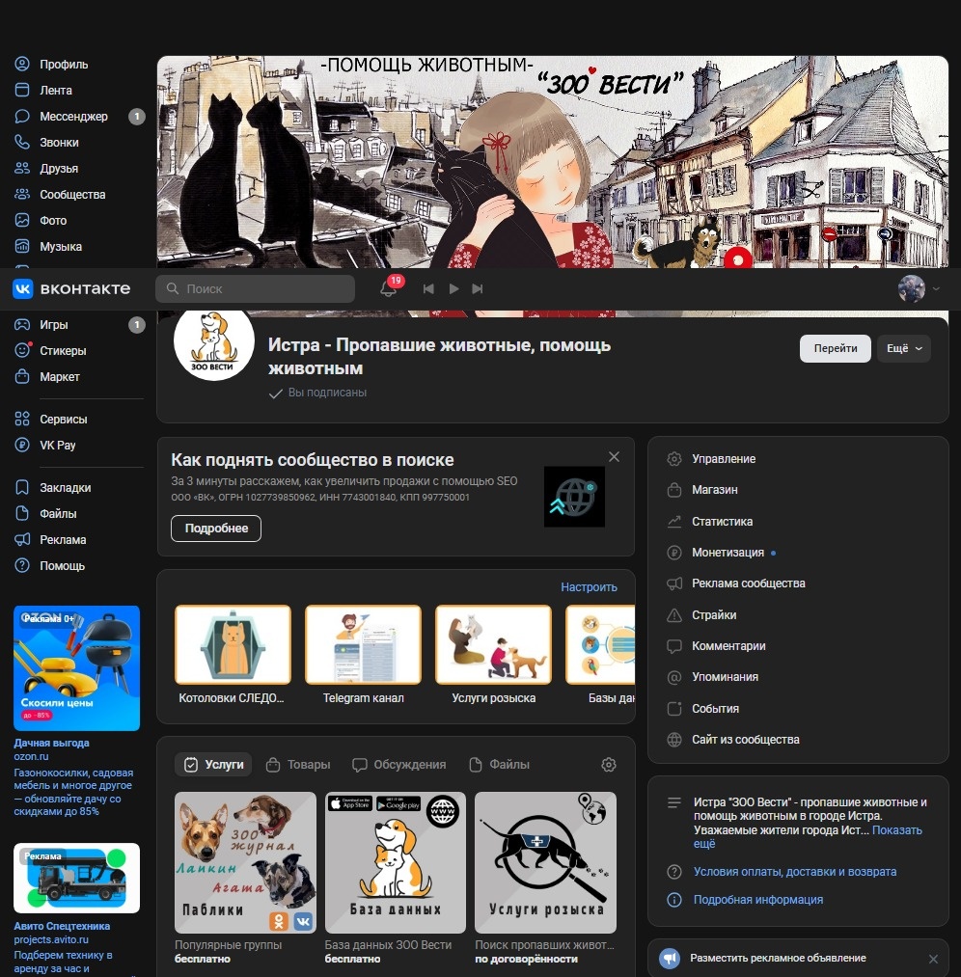Expand description with Показать ещё
The height and width of the screenshot is (977, 961).
896,830
